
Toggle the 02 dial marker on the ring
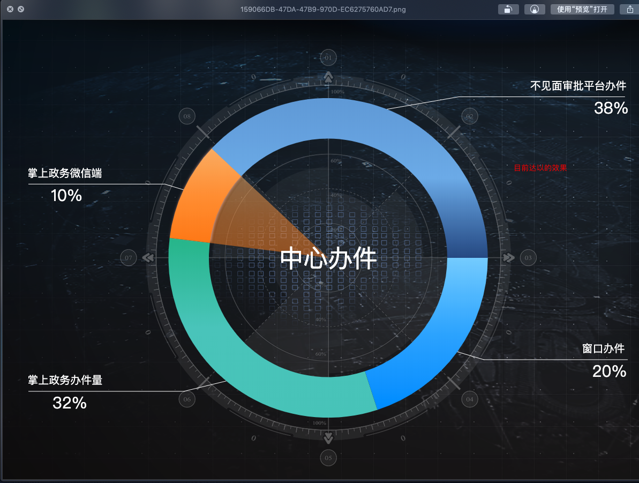469,116
